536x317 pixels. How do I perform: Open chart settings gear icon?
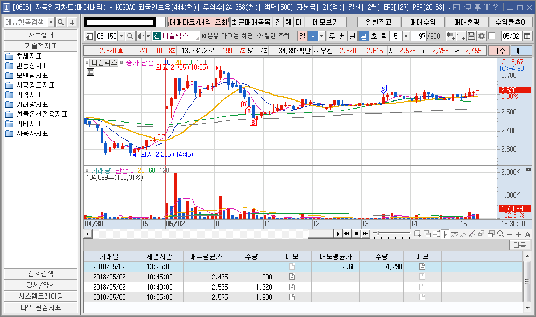point(481,36)
